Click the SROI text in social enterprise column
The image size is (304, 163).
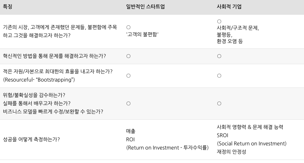(x=222, y=135)
